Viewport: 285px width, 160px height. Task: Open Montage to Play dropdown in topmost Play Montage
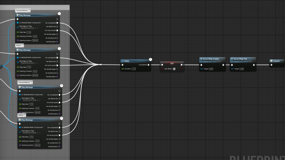tap(33, 28)
